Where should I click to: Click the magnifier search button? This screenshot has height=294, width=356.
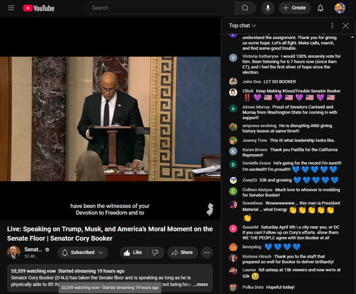point(245,8)
